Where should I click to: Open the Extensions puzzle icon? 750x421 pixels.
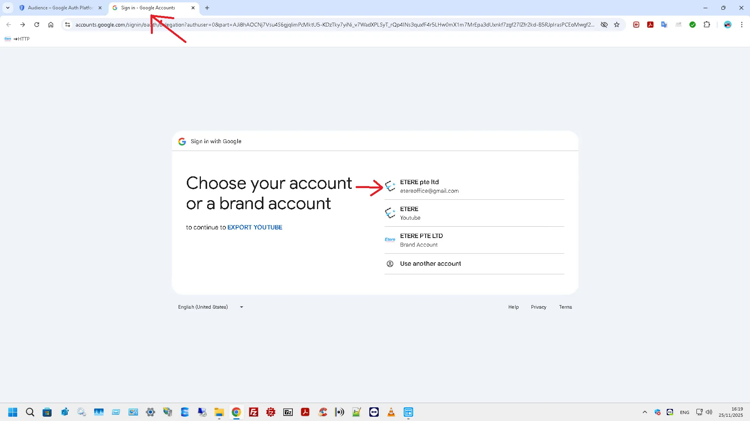(x=707, y=25)
